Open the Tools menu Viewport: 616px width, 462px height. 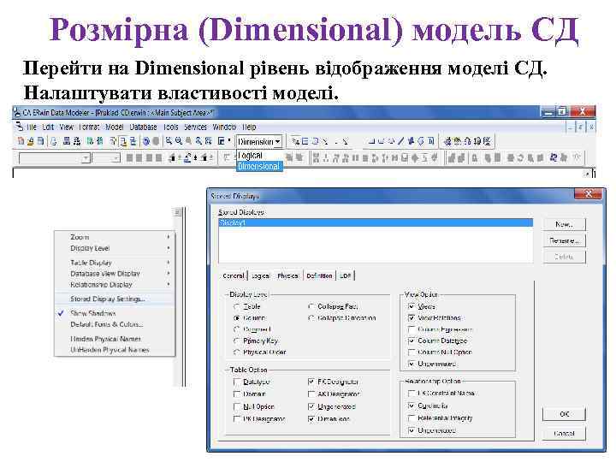(x=170, y=127)
